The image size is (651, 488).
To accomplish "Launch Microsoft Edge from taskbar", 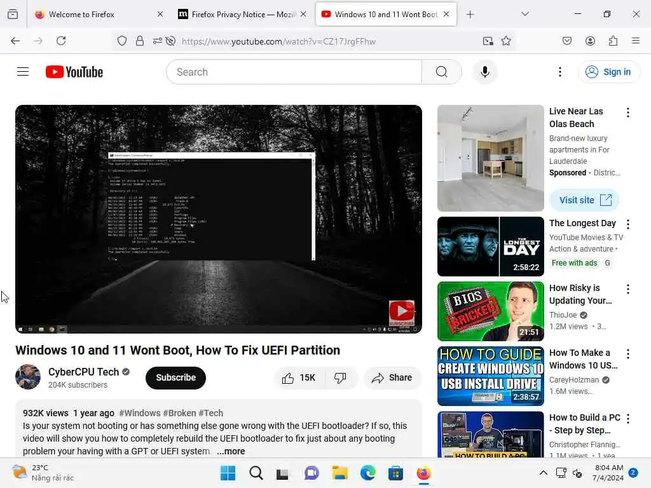I will pyautogui.click(x=368, y=473).
